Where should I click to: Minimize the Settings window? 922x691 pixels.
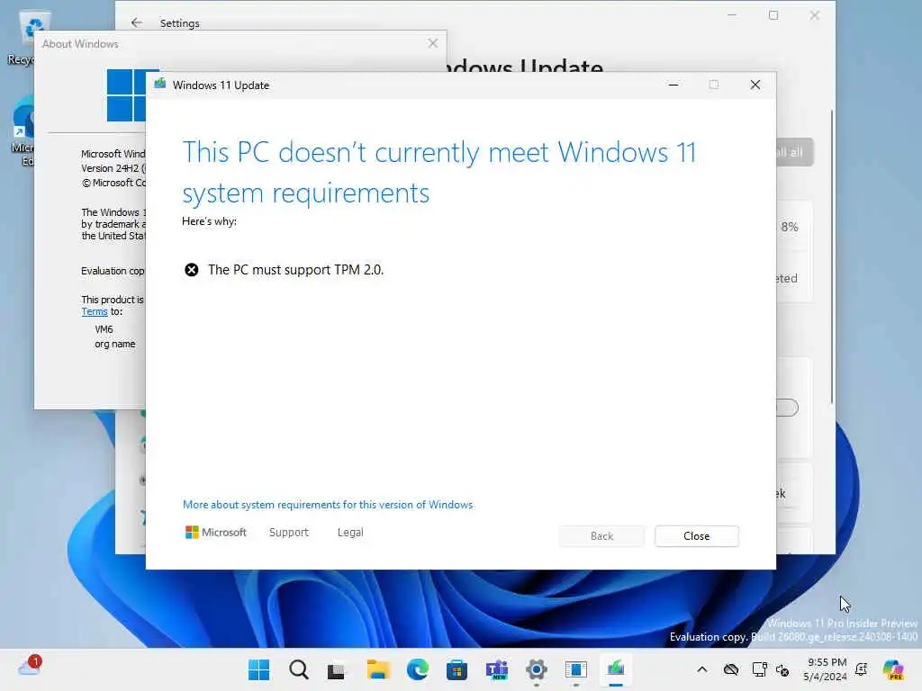click(x=732, y=16)
